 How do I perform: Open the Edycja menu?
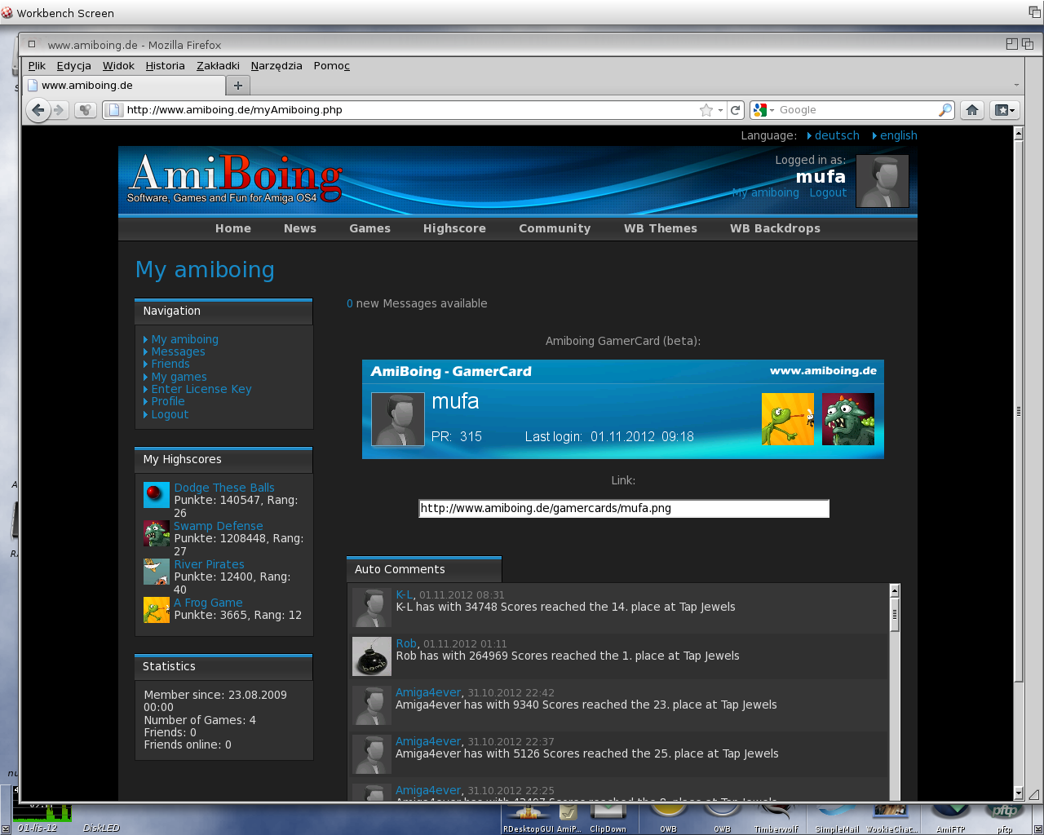[x=74, y=66]
